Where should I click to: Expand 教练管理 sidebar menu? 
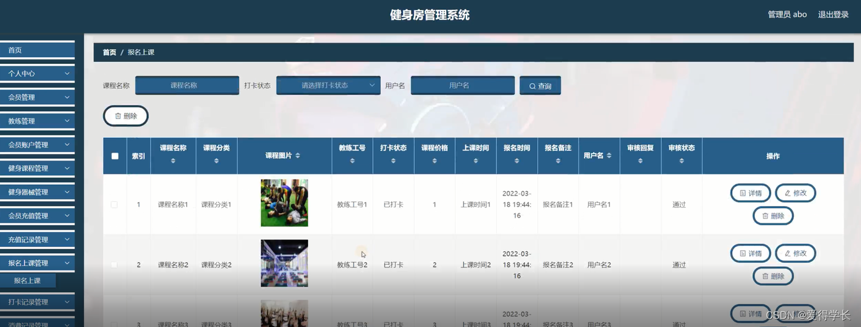click(37, 121)
